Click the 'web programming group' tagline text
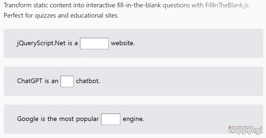Image resolution: width=266 pixels, height=138 pixels. pyautogui.click(x=242, y=126)
